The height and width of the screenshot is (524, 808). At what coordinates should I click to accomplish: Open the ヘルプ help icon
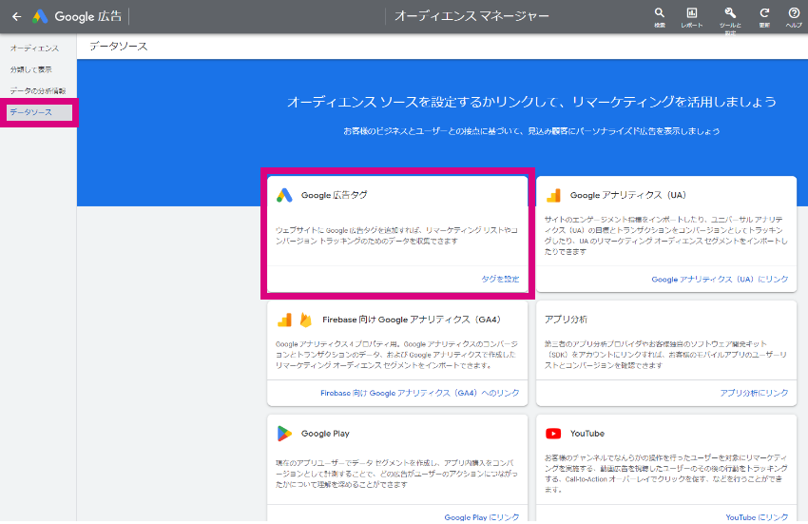click(x=794, y=13)
